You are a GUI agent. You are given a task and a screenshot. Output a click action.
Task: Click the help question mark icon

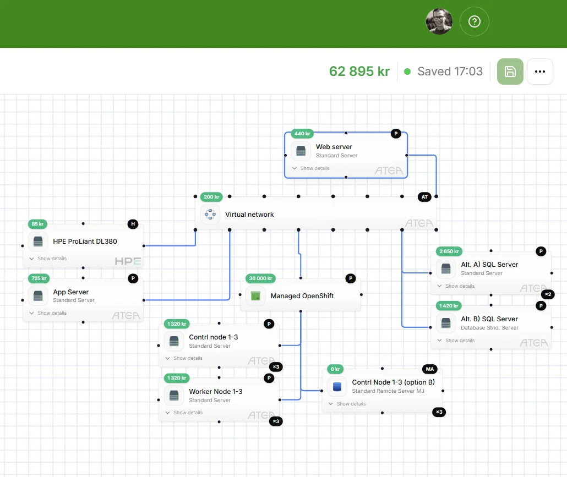(474, 21)
